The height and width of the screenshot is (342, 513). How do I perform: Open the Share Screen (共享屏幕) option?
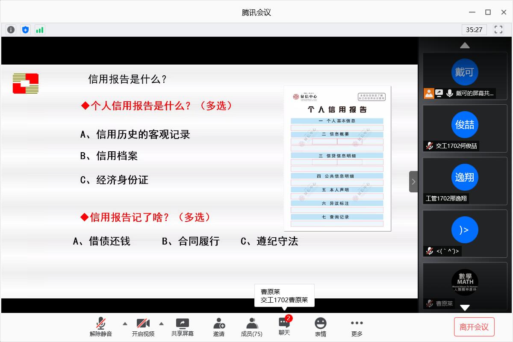182,327
